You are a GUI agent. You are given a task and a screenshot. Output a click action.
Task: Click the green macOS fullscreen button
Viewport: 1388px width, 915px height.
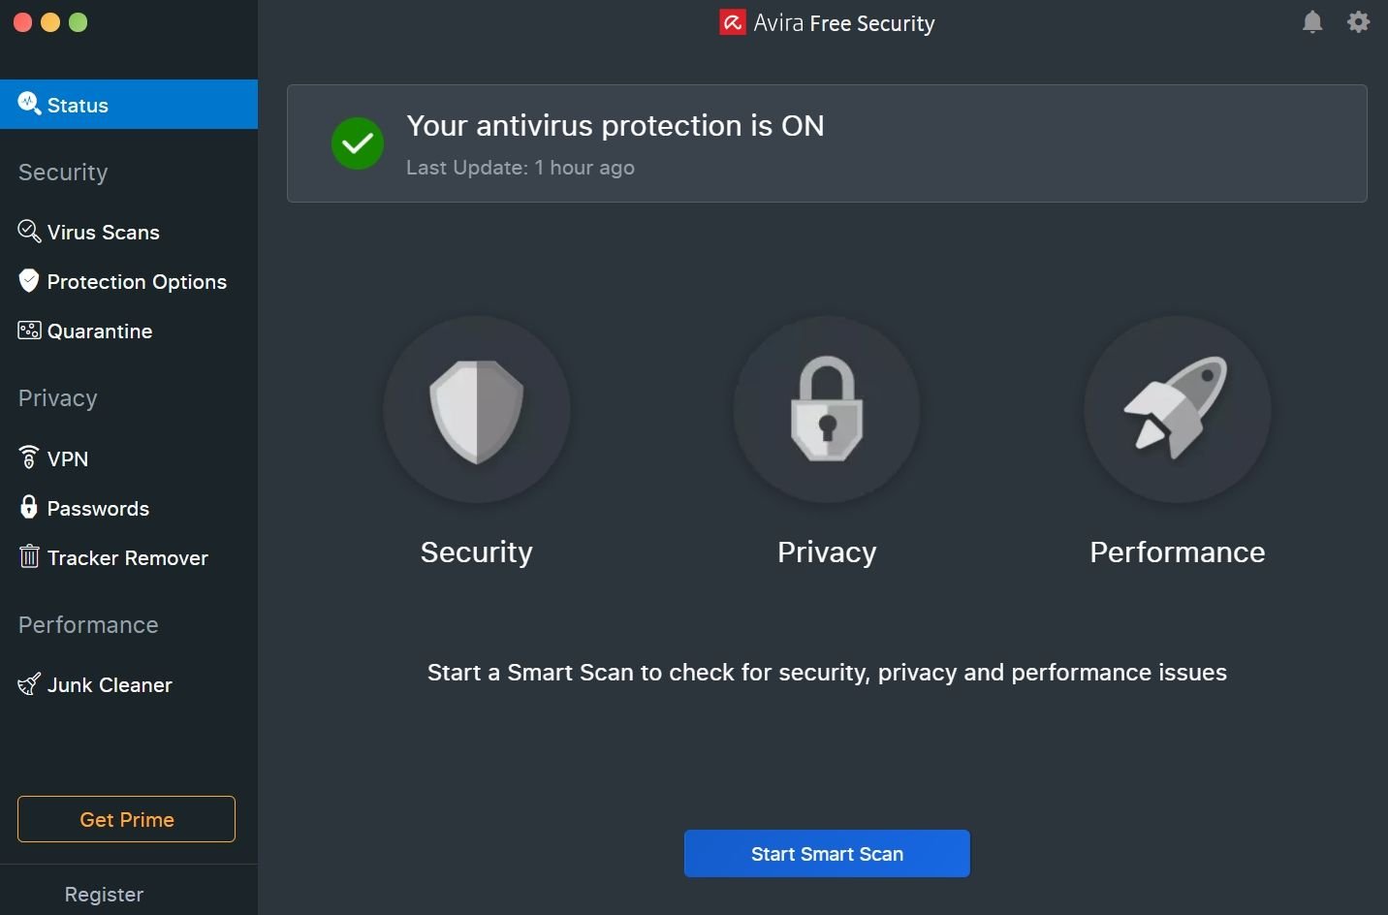[79, 22]
